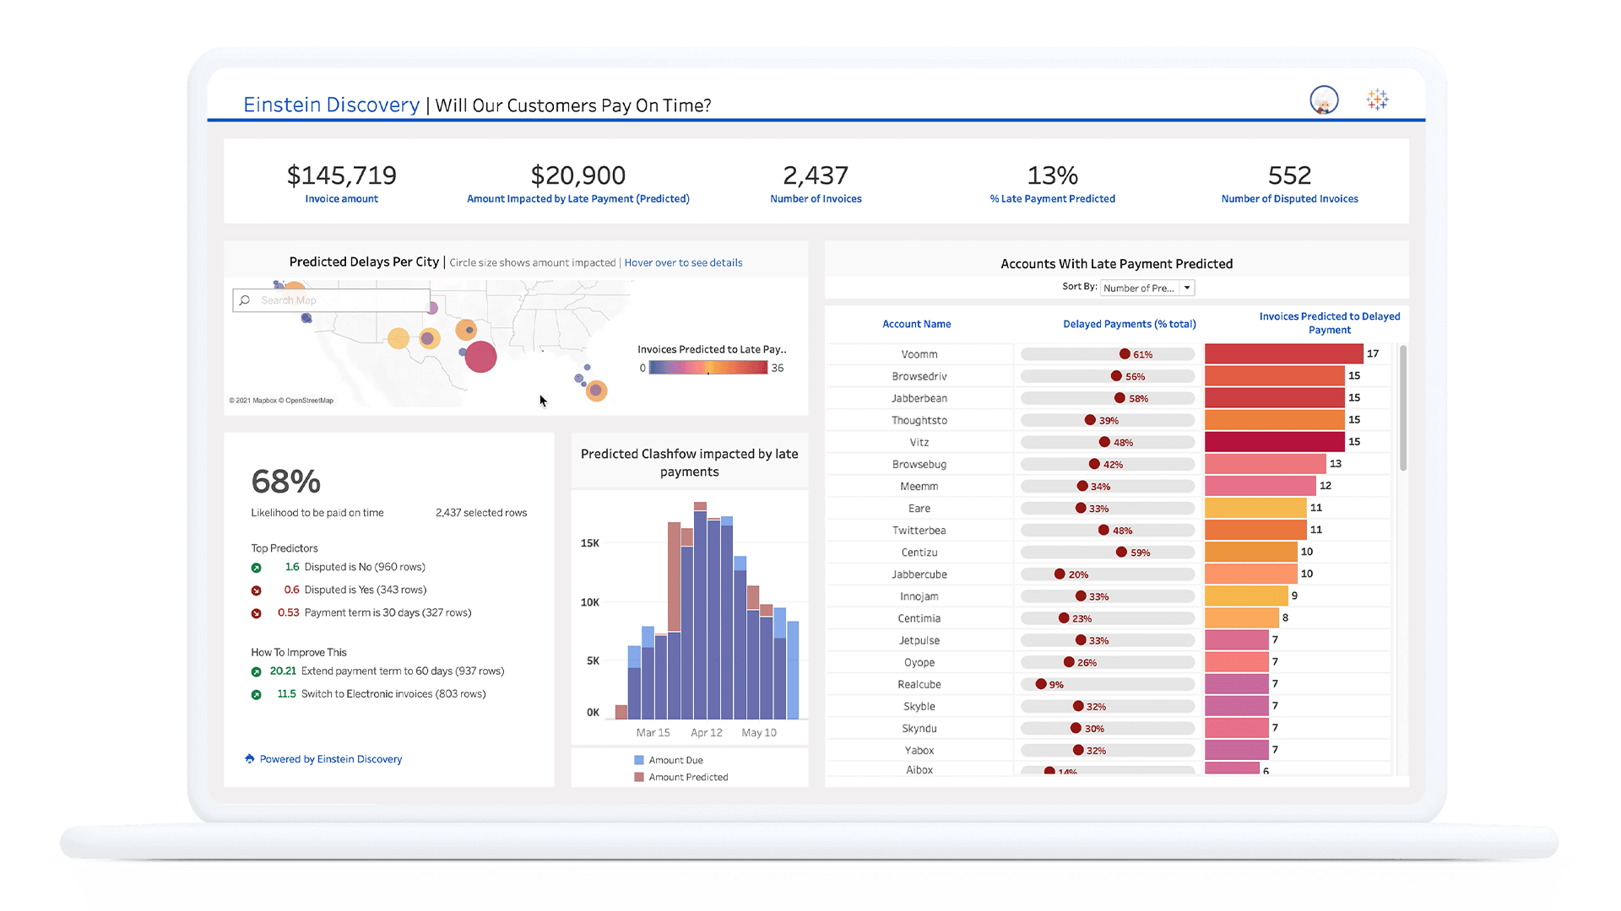
Task: Select the Browsedriv account name
Action: pos(919,376)
